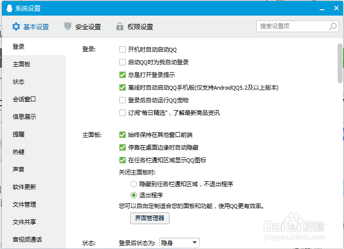Check 登录后自动运行QQ宠物
The width and height of the screenshot is (344, 249).
pyautogui.click(x=122, y=100)
